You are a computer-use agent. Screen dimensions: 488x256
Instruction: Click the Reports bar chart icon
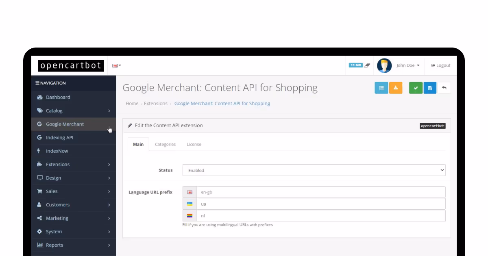[x=40, y=245]
